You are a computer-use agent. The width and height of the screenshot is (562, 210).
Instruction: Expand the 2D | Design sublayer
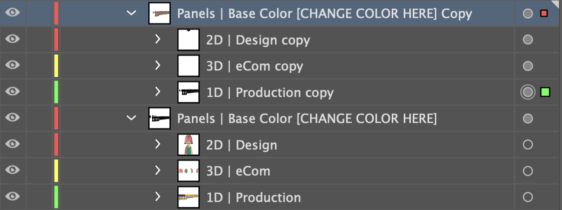158,144
